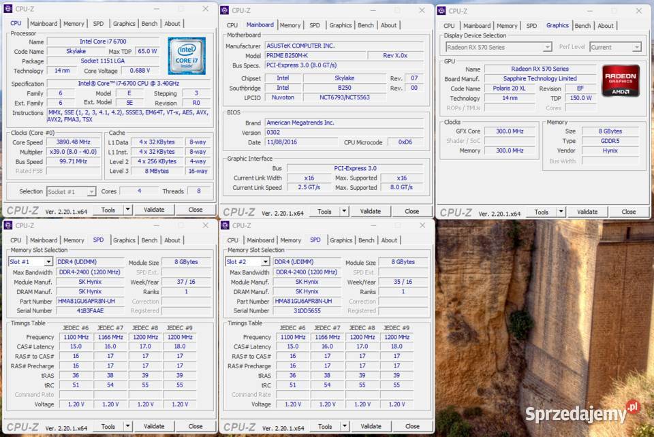
Task: Click the Intel Core i7 6700 name field
Action: (103, 42)
